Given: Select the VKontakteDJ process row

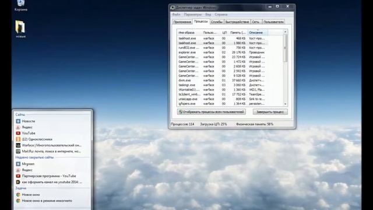Looking at the screenshot, I should tap(223, 90).
